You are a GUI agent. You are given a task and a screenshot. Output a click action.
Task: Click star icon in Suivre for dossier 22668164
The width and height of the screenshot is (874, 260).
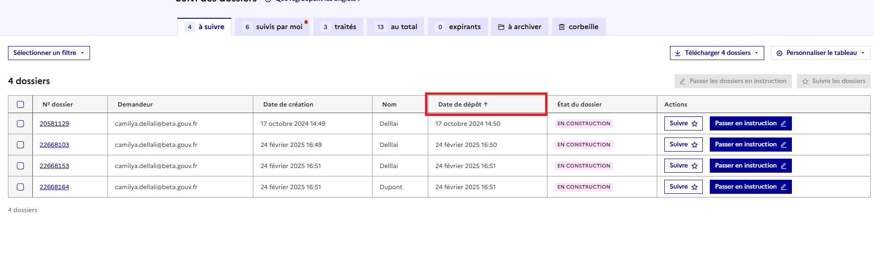(x=694, y=187)
